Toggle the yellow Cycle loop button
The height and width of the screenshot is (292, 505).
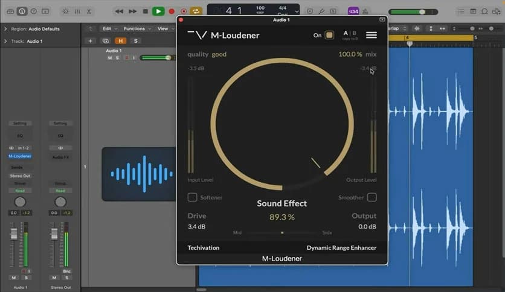point(196,11)
